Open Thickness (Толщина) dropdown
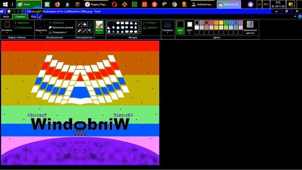The image size is (302, 170). (x=168, y=27)
